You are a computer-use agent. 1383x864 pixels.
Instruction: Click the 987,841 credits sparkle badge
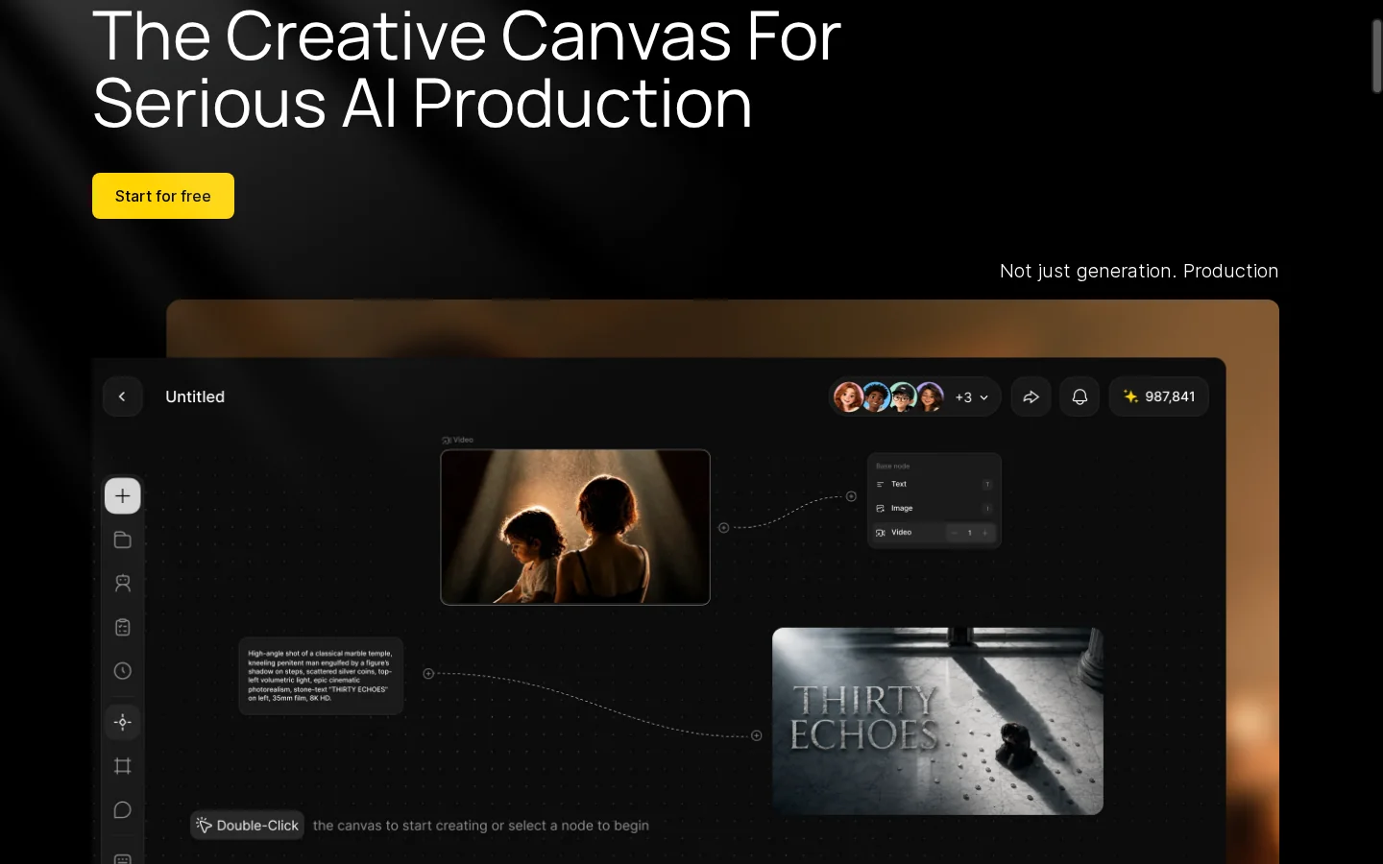pyautogui.click(x=1159, y=396)
